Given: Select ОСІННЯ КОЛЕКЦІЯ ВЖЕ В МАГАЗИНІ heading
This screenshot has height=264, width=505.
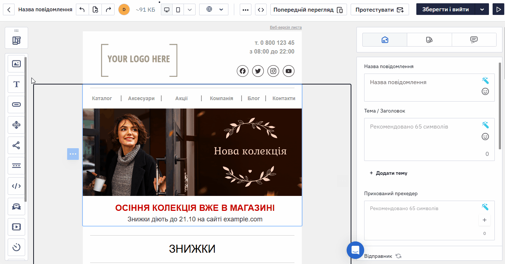Looking at the screenshot, I should click(195, 208).
